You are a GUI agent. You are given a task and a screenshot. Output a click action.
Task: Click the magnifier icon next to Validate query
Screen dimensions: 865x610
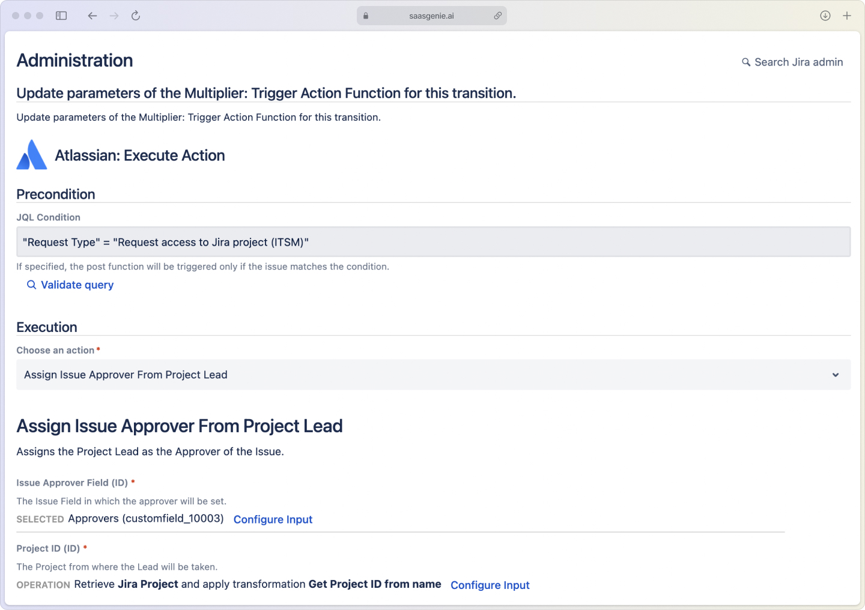[x=32, y=285]
